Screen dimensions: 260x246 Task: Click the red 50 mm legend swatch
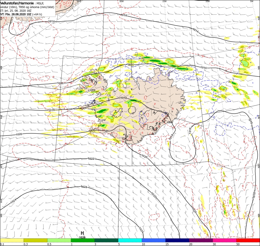pos(248,240)
